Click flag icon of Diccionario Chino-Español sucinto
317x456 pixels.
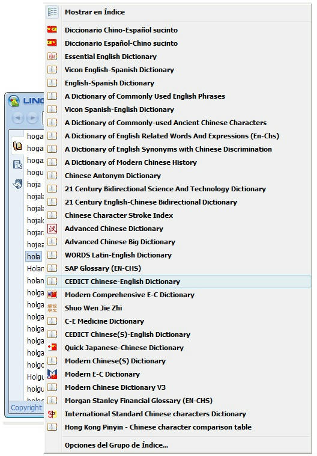coord(52,29)
